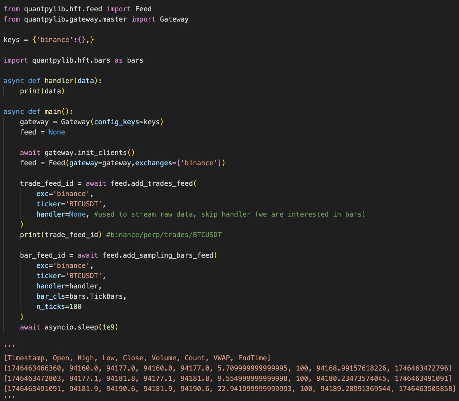Click VWAP value 94180.23473574045
This screenshot has width=459, height=401.
click(x=351, y=378)
